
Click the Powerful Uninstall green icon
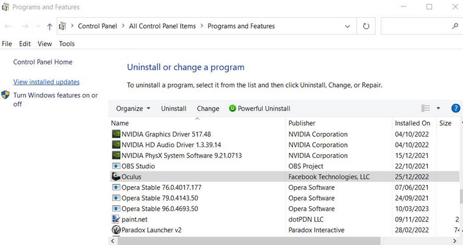pyautogui.click(x=232, y=108)
